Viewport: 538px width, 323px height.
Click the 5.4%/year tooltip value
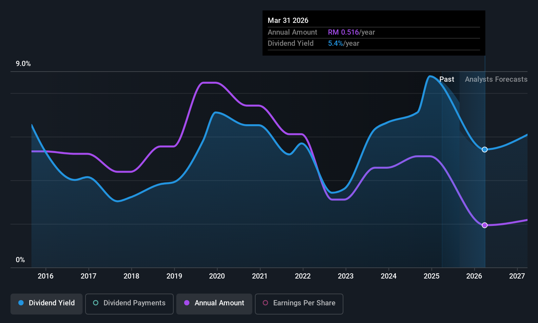click(344, 43)
